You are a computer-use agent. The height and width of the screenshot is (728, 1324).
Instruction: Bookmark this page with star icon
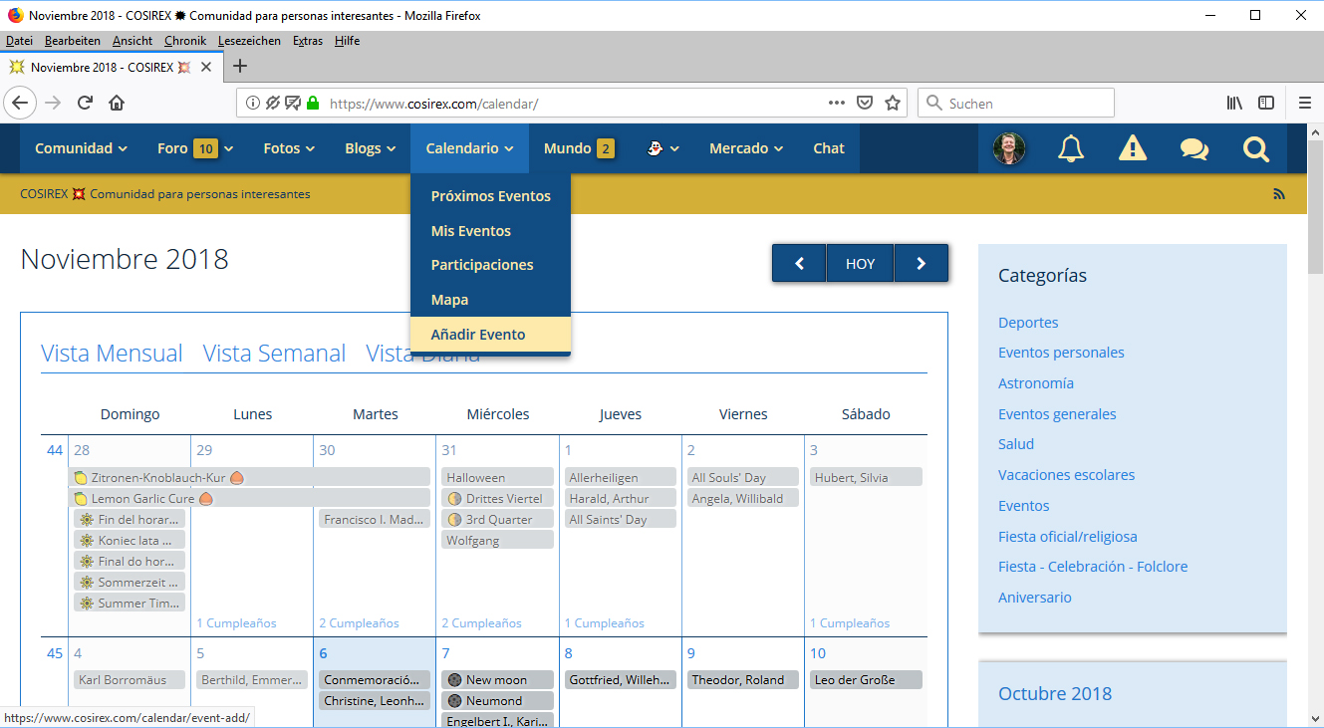tap(893, 103)
